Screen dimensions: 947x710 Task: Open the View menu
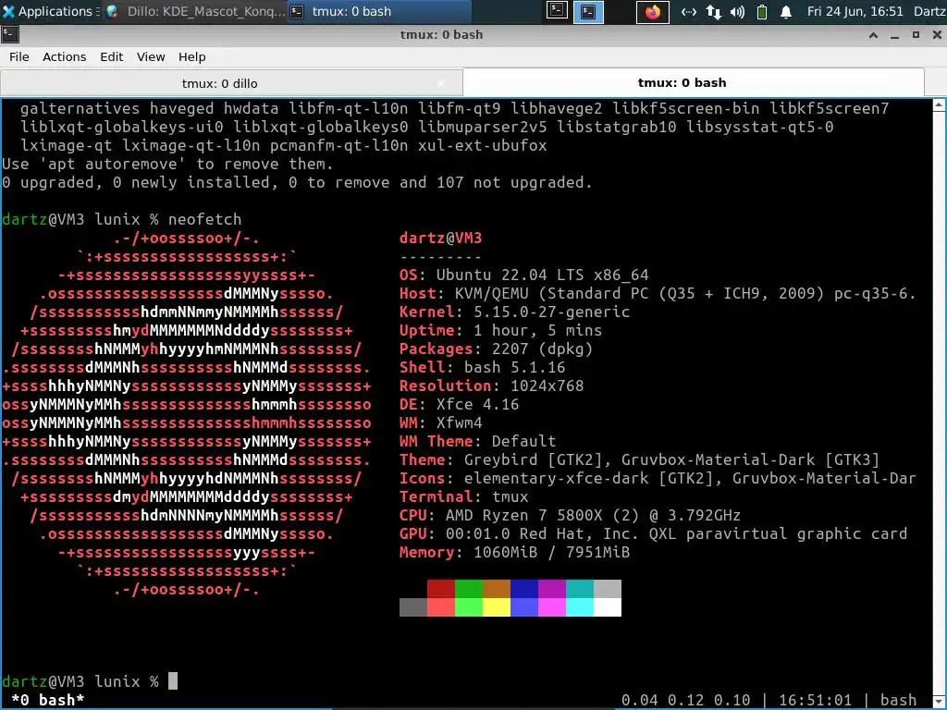pos(151,56)
